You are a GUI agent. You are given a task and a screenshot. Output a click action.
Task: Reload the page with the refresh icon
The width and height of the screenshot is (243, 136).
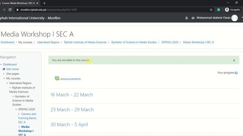click(10, 10)
